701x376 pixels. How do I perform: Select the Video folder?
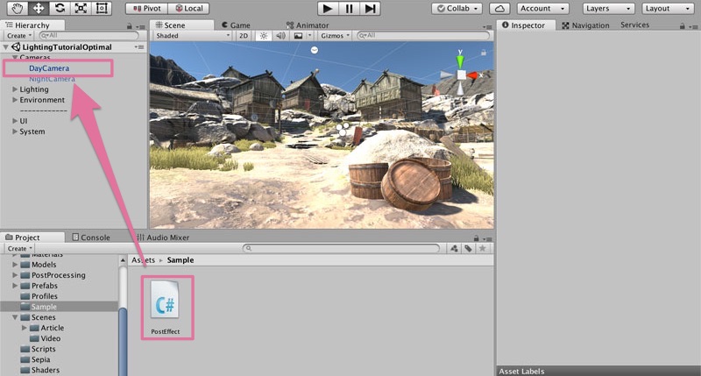tap(51, 338)
